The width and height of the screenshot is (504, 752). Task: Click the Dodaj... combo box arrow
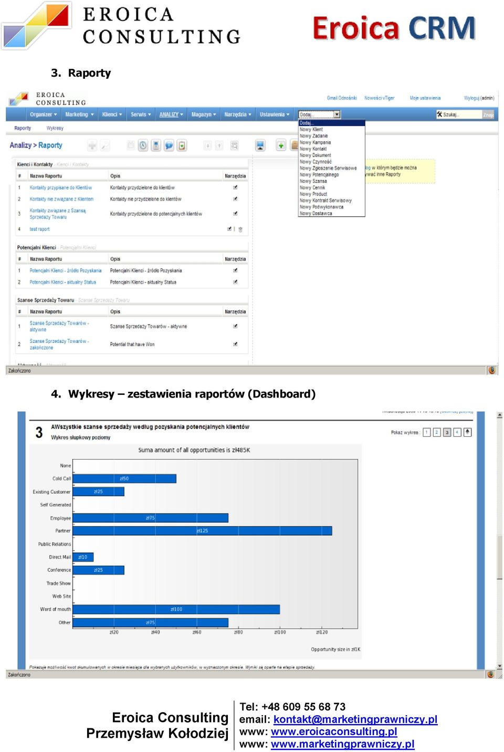(337, 114)
